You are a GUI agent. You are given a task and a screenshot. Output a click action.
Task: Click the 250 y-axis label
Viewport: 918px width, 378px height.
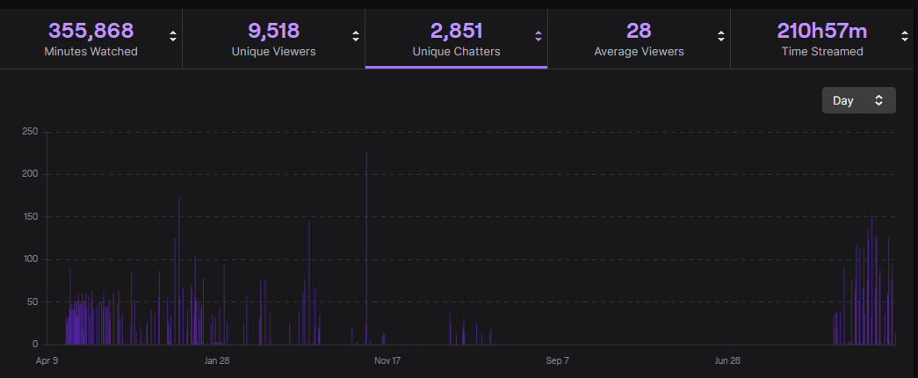(30, 131)
